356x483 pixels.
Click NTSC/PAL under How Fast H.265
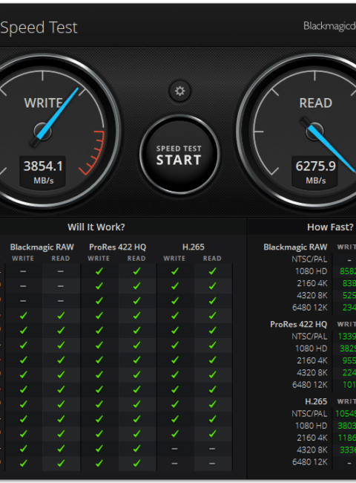(309, 414)
